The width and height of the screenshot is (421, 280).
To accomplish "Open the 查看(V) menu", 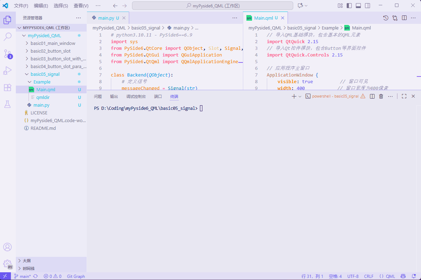I will coord(81,6).
